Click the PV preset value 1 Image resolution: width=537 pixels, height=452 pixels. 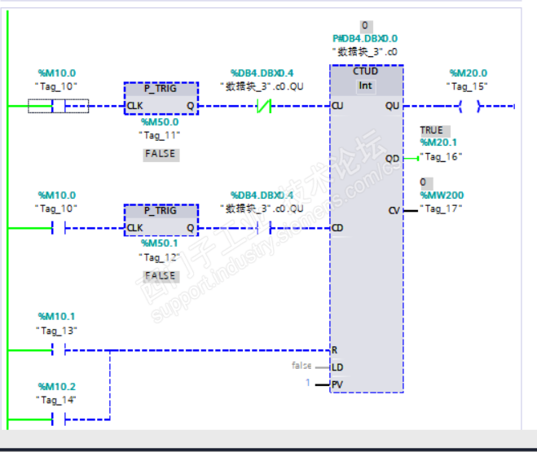pyautogui.click(x=308, y=383)
